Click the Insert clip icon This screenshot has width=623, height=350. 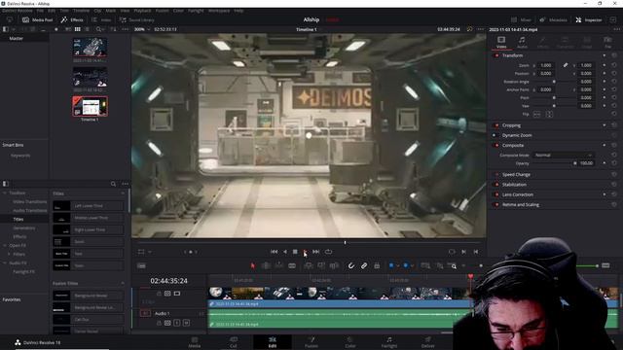[309, 265]
